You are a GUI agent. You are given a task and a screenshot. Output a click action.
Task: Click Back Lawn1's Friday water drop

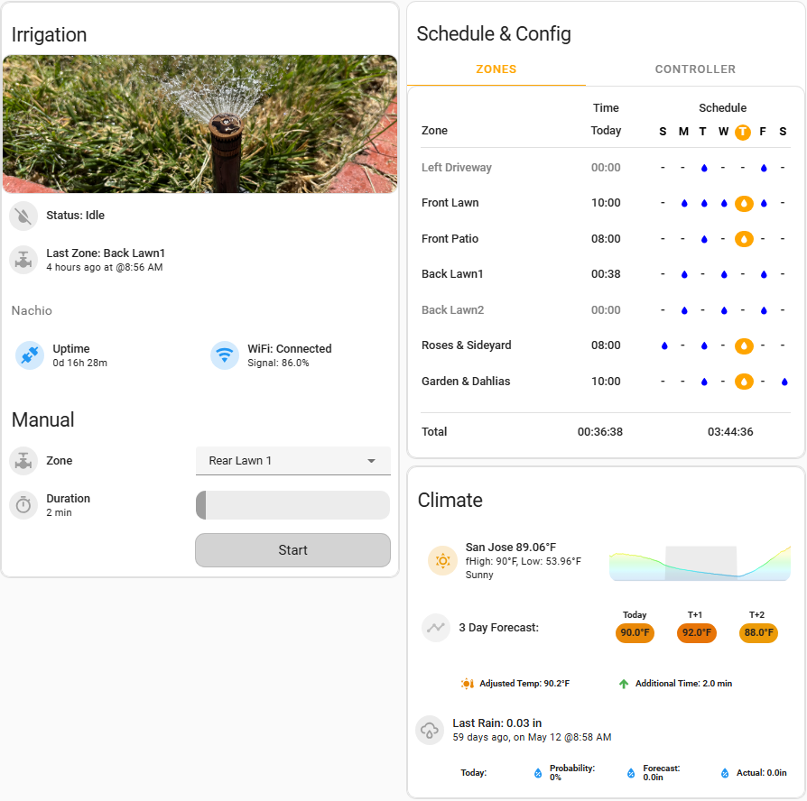[764, 275]
